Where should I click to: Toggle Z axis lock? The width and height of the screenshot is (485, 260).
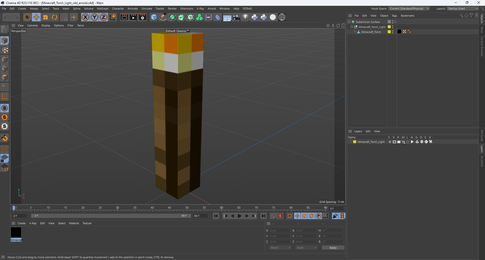pyautogui.click(x=104, y=17)
